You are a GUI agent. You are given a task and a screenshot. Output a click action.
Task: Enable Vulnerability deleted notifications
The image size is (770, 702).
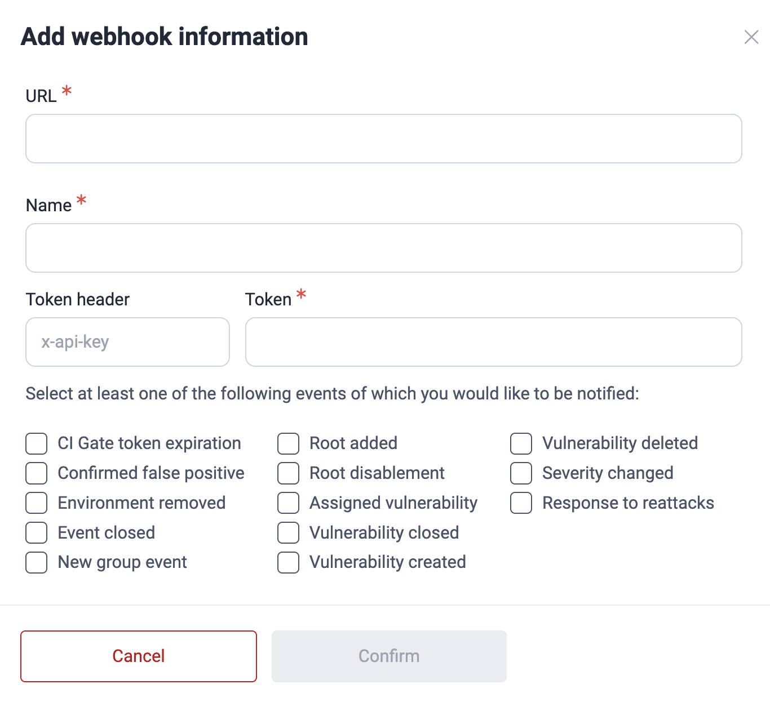[x=521, y=443]
